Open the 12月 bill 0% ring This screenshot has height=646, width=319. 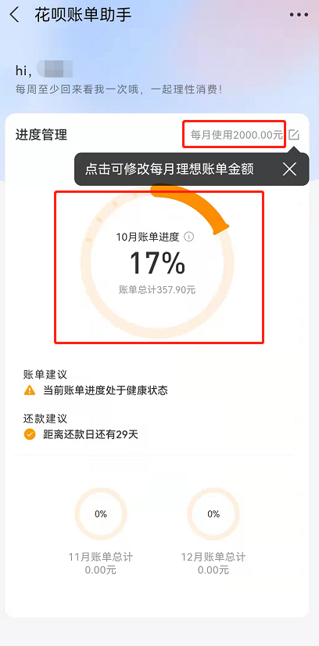pyautogui.click(x=213, y=514)
